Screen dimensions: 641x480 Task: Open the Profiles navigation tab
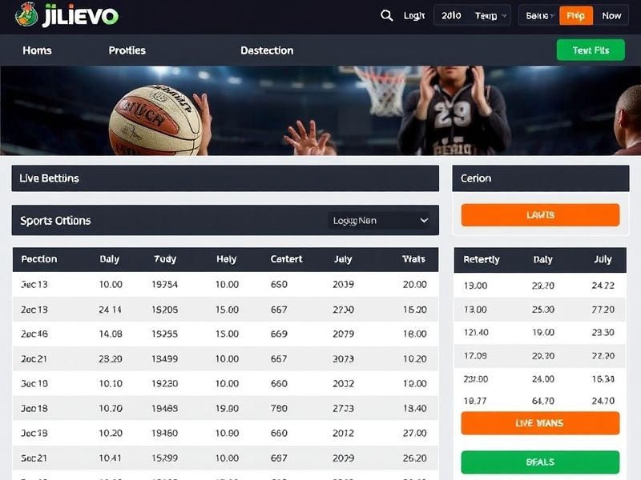click(x=127, y=50)
